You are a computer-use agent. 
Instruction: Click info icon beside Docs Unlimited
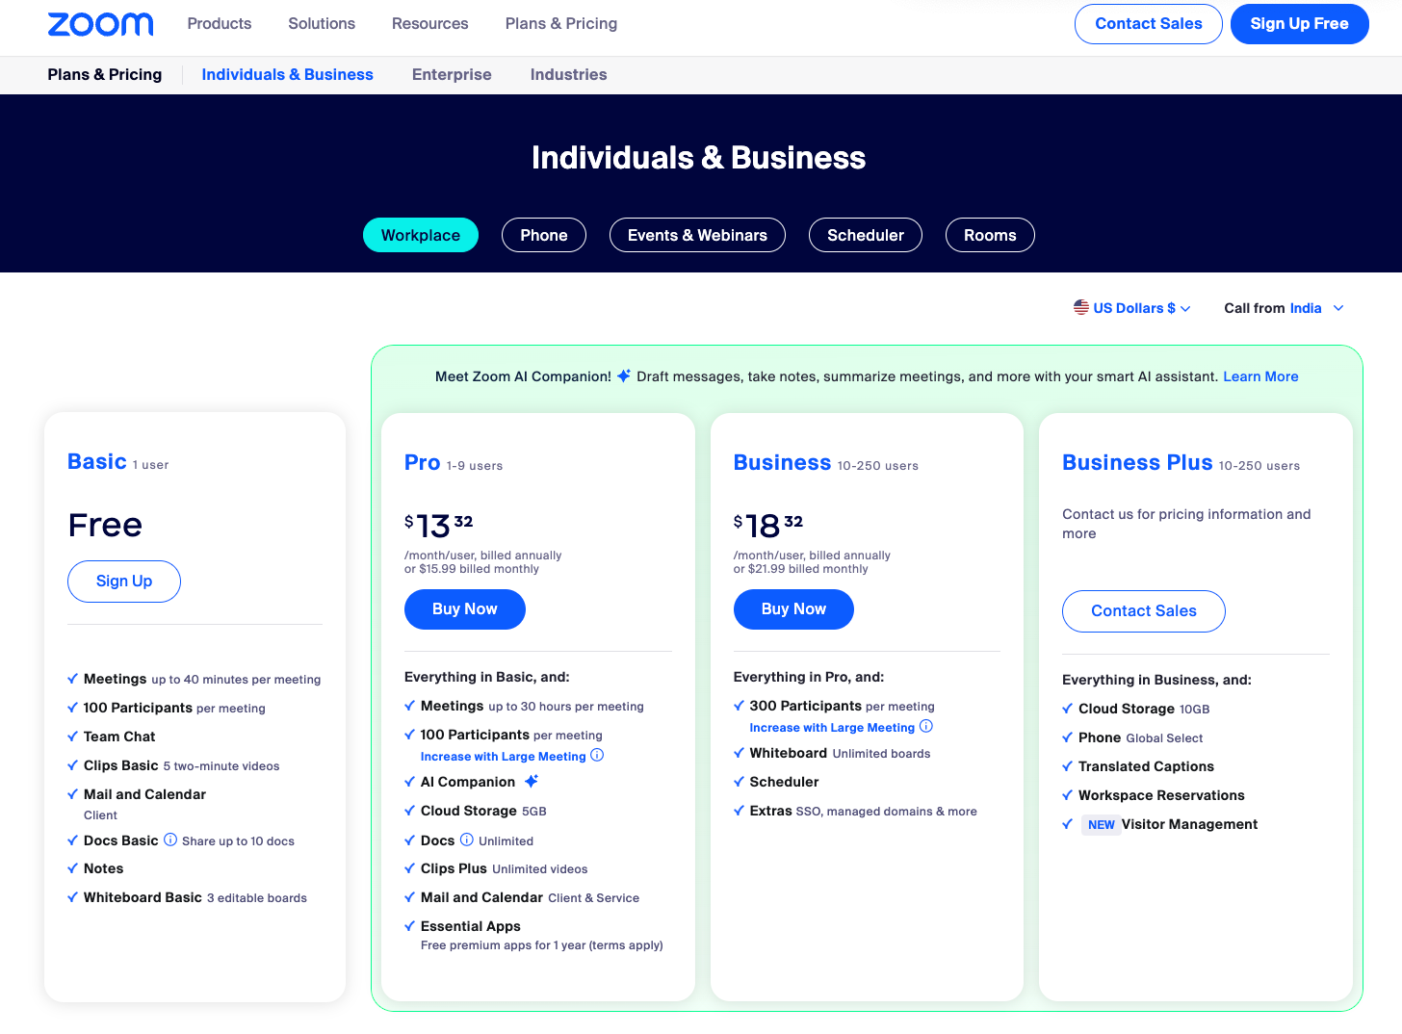tap(467, 840)
